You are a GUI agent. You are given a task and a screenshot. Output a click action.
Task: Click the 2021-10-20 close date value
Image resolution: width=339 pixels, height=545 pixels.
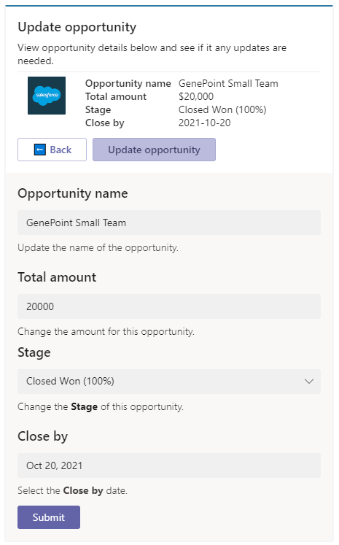point(204,123)
